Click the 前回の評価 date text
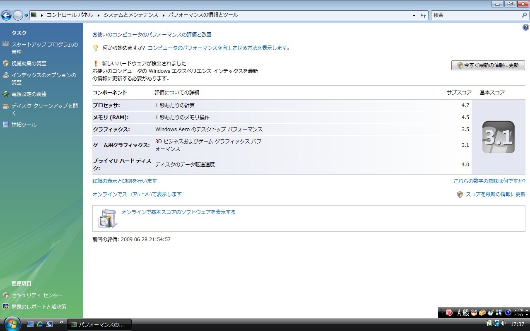 coord(132,239)
